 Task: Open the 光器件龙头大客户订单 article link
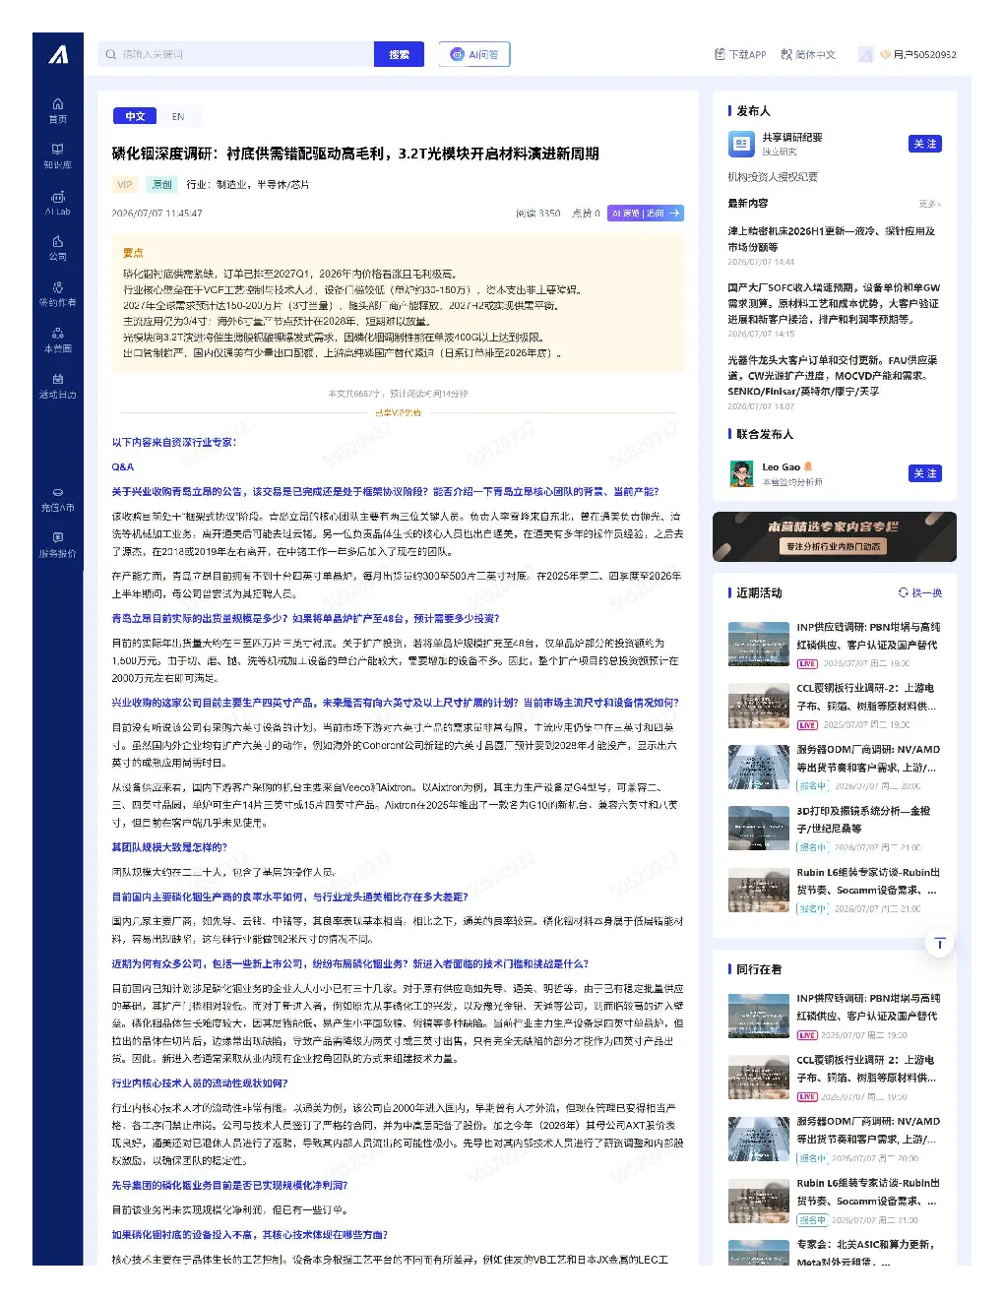[x=833, y=375]
